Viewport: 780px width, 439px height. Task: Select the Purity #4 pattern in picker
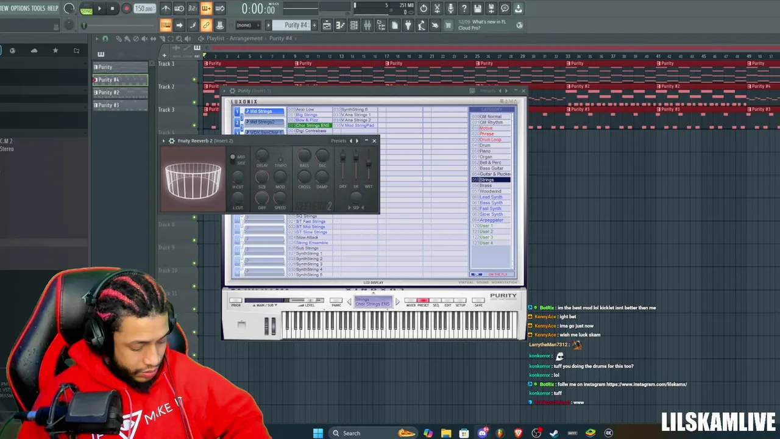[x=120, y=80]
